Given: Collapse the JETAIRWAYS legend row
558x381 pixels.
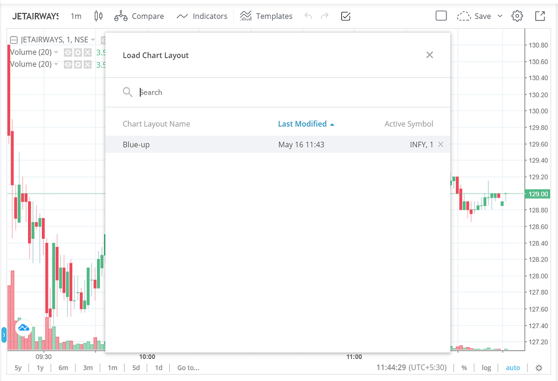Looking at the screenshot, I should [x=12, y=39].
